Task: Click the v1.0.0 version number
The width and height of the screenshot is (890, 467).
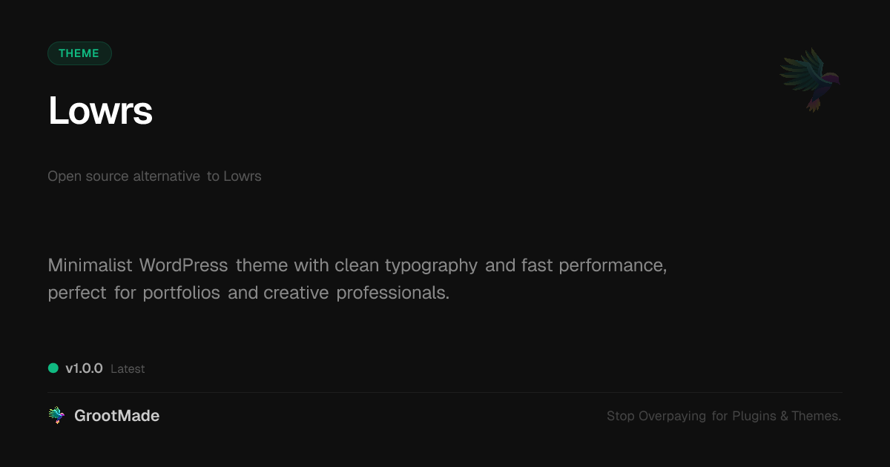Action: click(x=84, y=368)
